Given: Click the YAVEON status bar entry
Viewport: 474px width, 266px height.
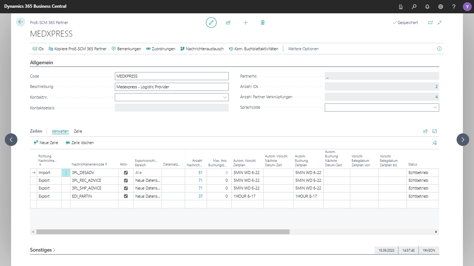Looking at the screenshot, I should (429, 250).
